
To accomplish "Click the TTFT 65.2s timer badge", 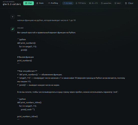I will pos(81,3).
